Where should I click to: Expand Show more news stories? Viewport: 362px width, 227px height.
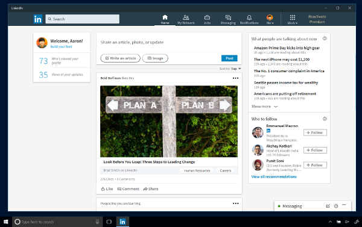[x=264, y=107]
